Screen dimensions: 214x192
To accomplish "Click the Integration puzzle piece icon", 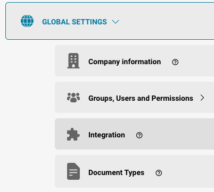I will point(73,134).
